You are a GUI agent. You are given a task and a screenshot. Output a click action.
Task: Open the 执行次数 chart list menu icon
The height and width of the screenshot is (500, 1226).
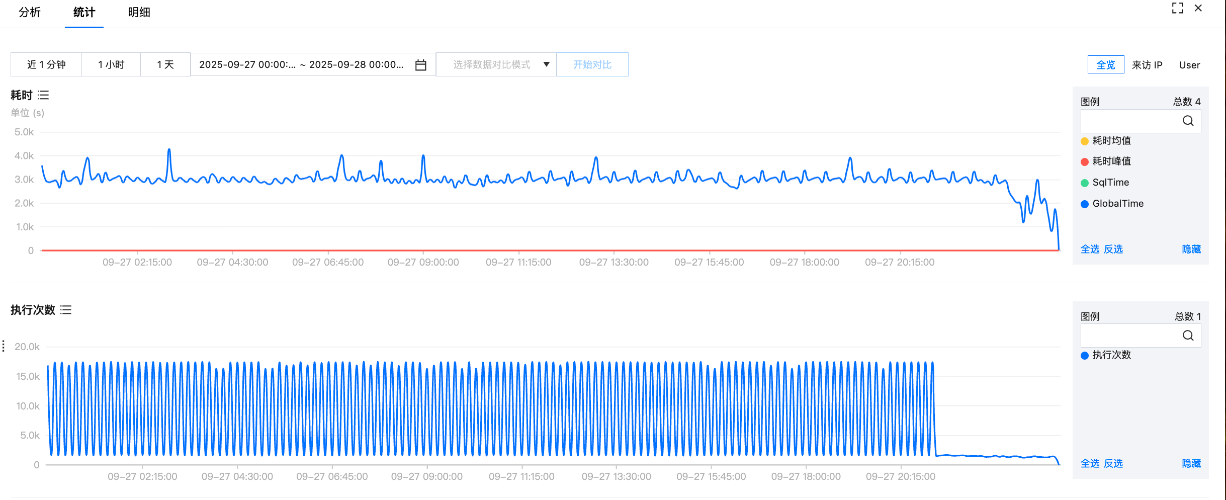tap(66, 310)
